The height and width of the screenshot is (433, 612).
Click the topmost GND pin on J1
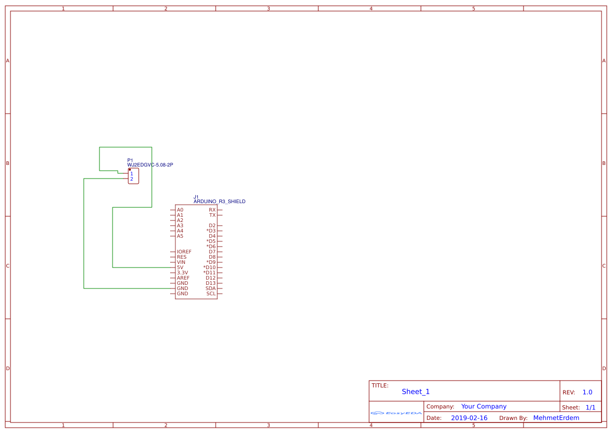click(x=173, y=283)
